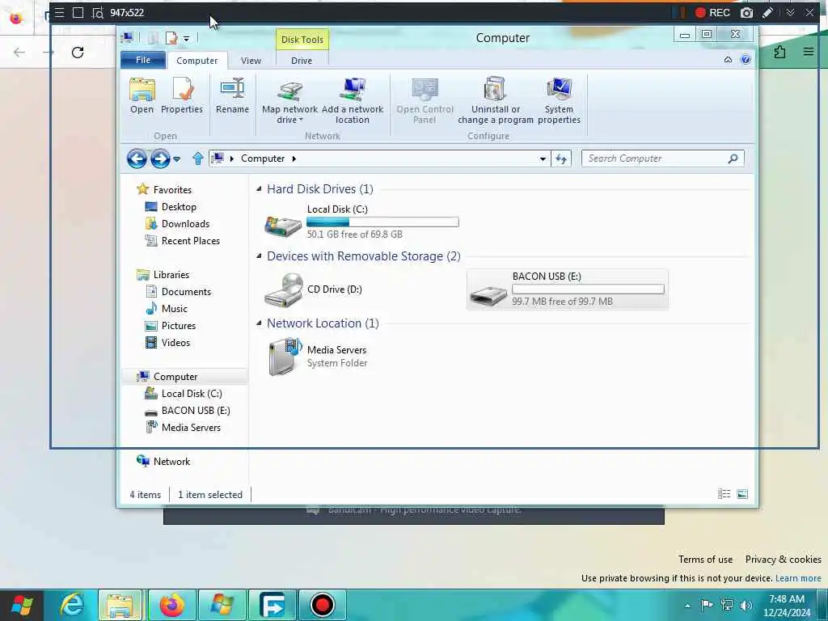Open the Map network drive dropdown arrow
The height and width of the screenshot is (621, 828).
tap(301, 120)
